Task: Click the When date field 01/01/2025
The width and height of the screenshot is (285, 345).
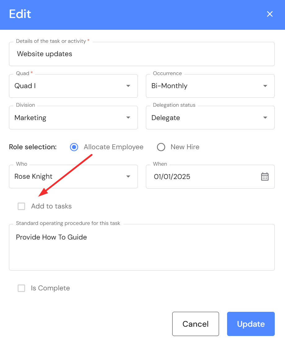Action: [x=201, y=177]
